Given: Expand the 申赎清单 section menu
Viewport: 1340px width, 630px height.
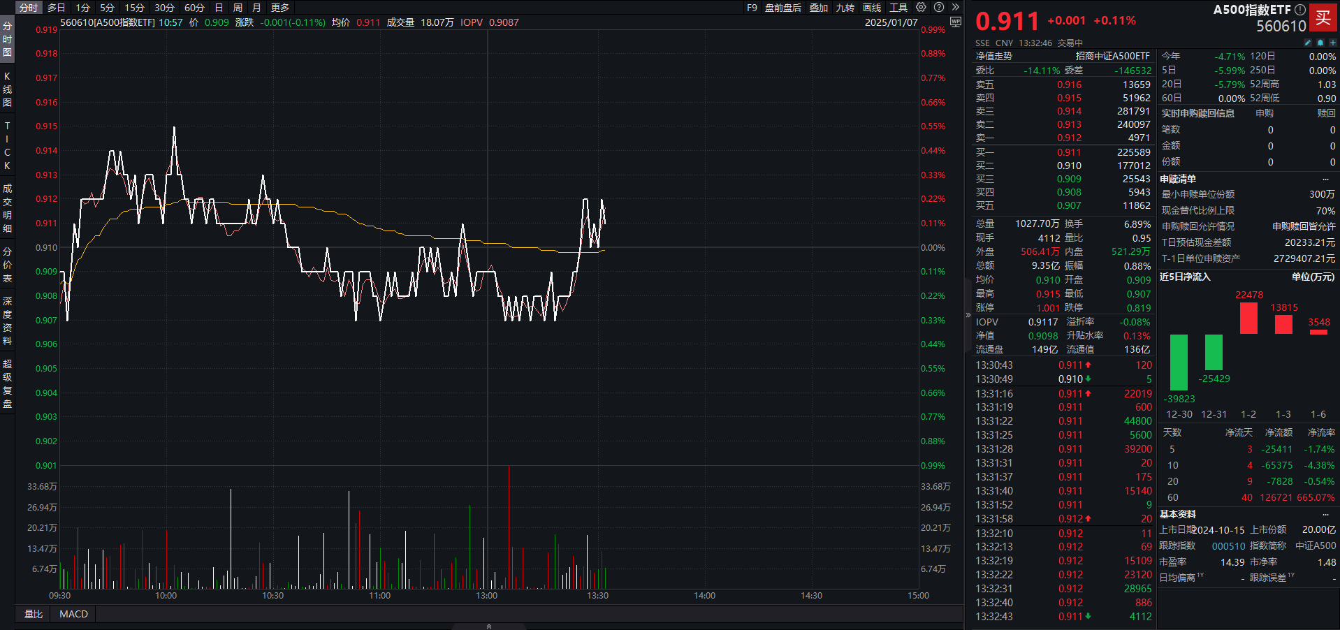Looking at the screenshot, I should click(x=1325, y=180).
